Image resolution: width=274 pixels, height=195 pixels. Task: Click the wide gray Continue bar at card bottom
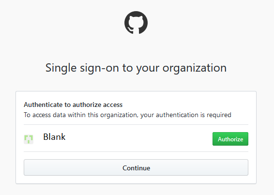(136, 167)
